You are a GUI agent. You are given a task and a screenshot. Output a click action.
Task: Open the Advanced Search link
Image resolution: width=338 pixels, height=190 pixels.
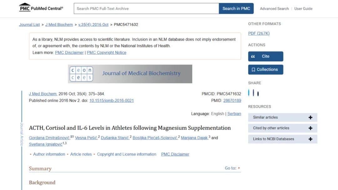274,9
